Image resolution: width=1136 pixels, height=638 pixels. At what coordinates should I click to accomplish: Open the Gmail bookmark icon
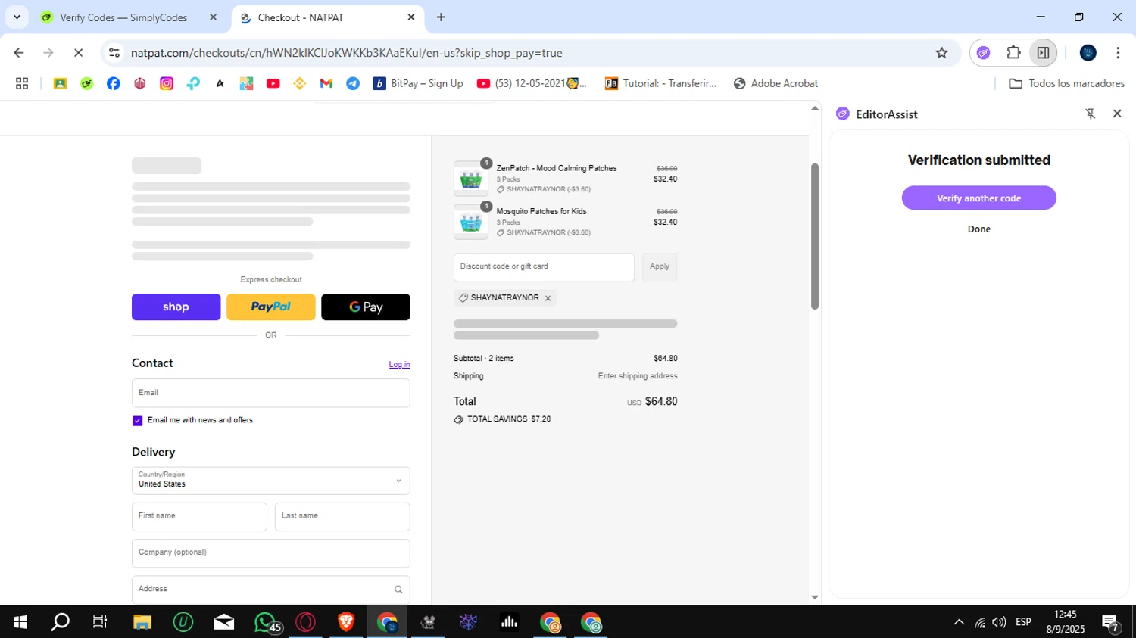tap(326, 83)
